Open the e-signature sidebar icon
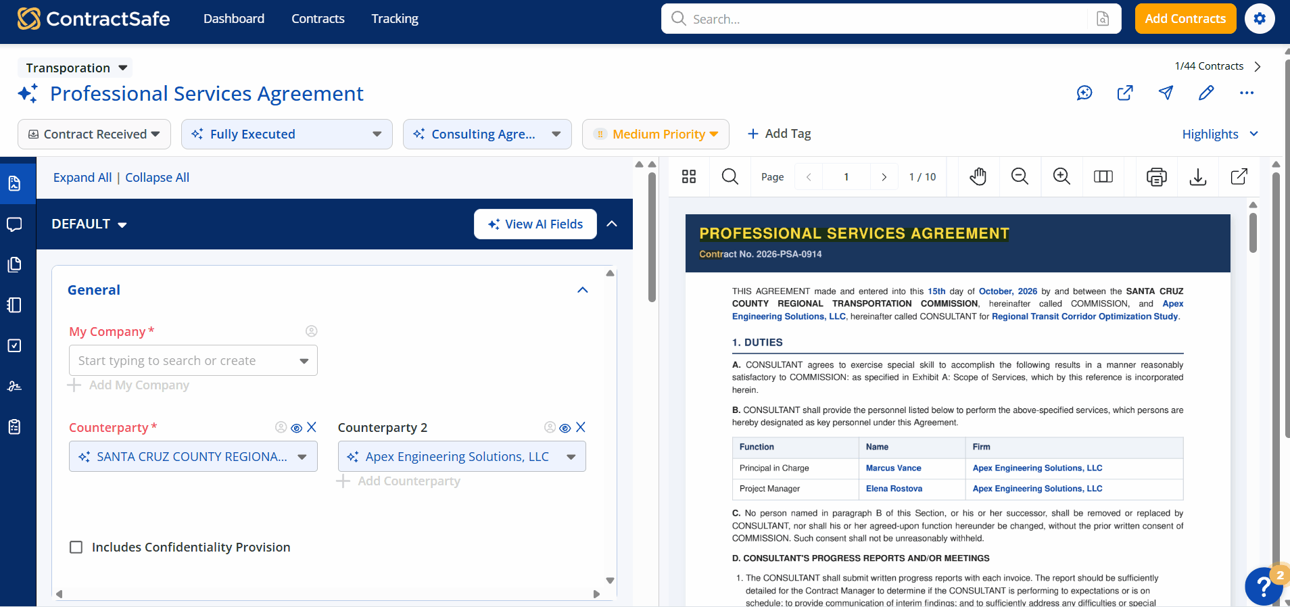 coord(14,386)
